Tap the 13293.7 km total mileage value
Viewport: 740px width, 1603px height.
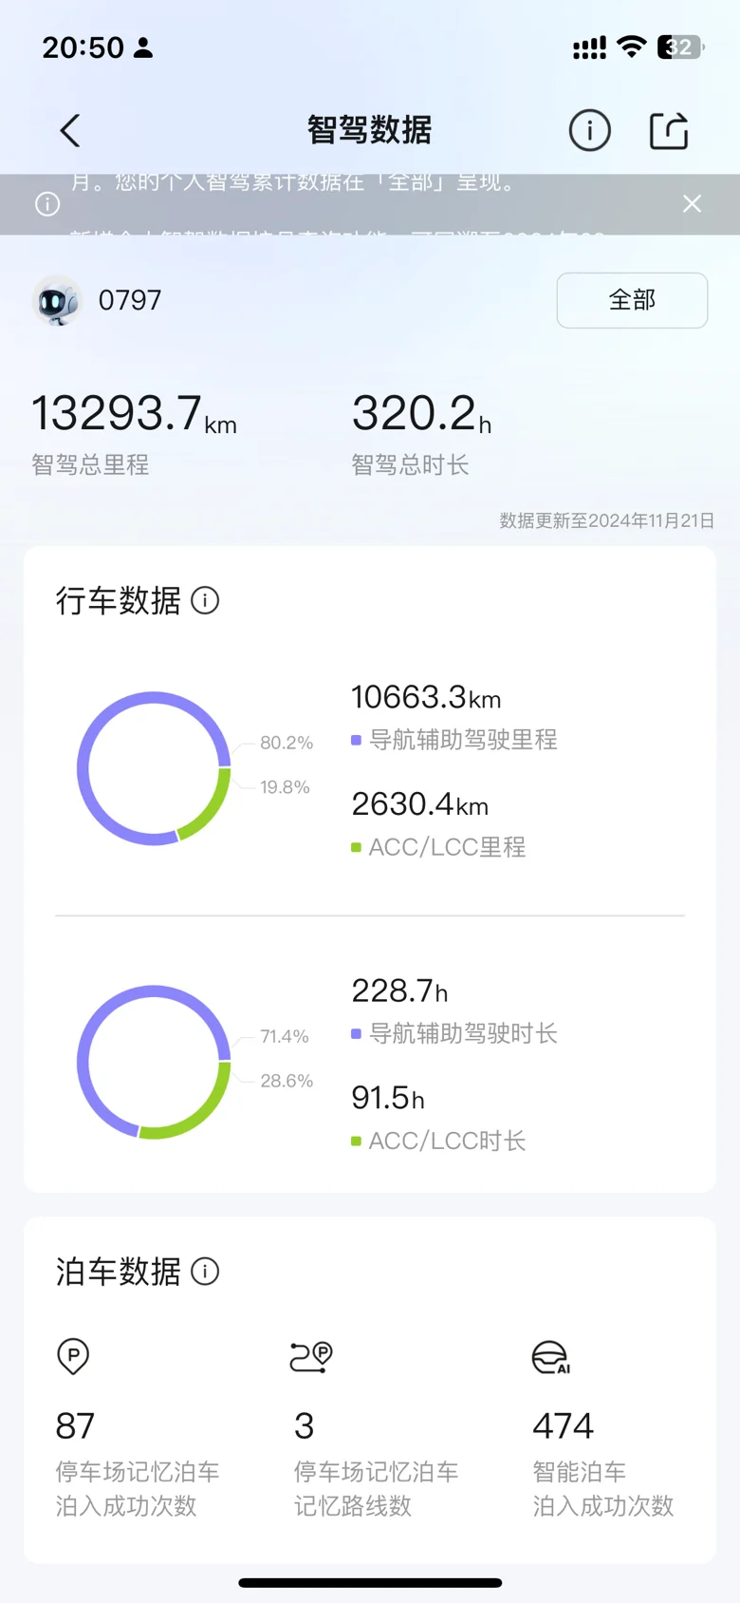pyautogui.click(x=134, y=414)
